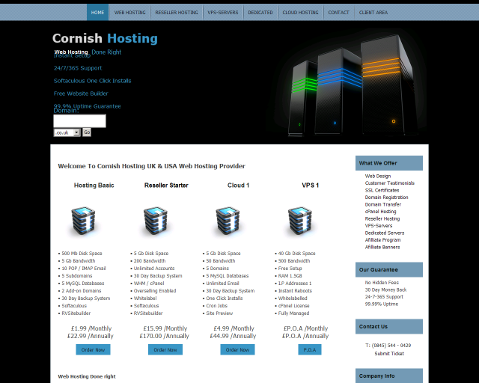Image resolution: width=479 pixels, height=383 pixels.
Task: Open the Affiliate Program link
Action: pyautogui.click(x=382, y=240)
